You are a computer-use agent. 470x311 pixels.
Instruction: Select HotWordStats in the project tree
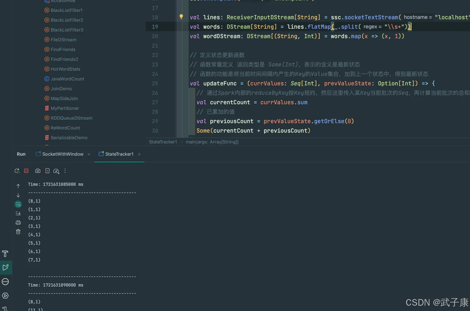pyautogui.click(x=65, y=69)
